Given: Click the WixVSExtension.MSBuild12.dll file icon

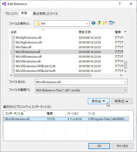Looking at the screenshot, I should pos(13,66).
